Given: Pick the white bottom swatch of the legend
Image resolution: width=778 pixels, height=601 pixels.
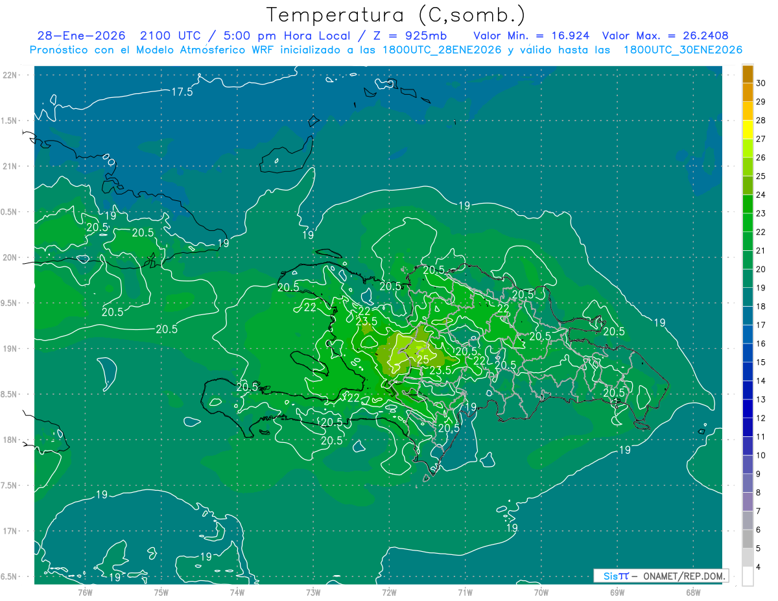Looking at the screenshot, I should (748, 576).
